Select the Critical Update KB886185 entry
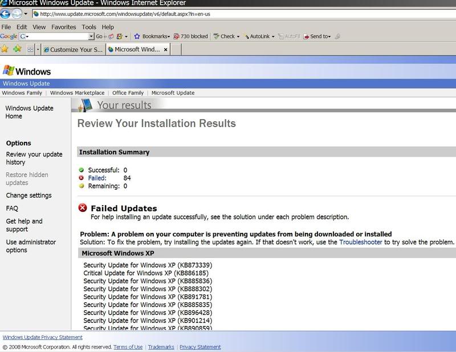 pyautogui.click(x=146, y=273)
